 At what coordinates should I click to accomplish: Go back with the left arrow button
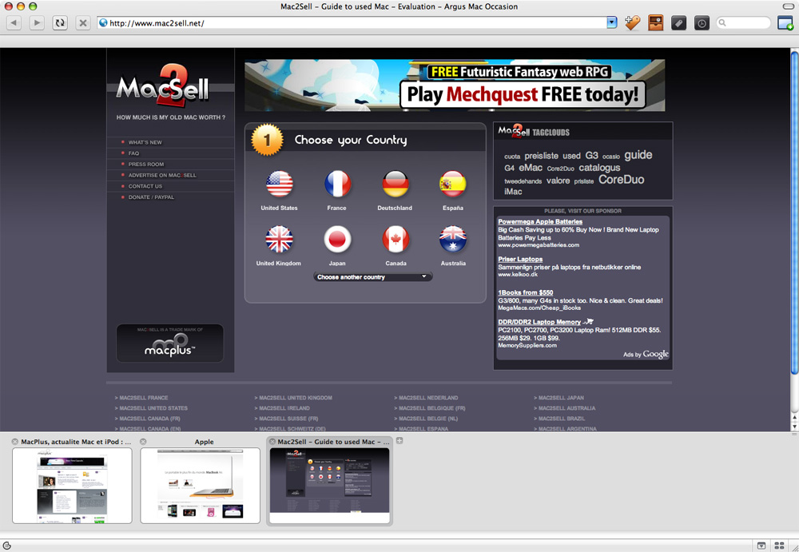(14, 23)
